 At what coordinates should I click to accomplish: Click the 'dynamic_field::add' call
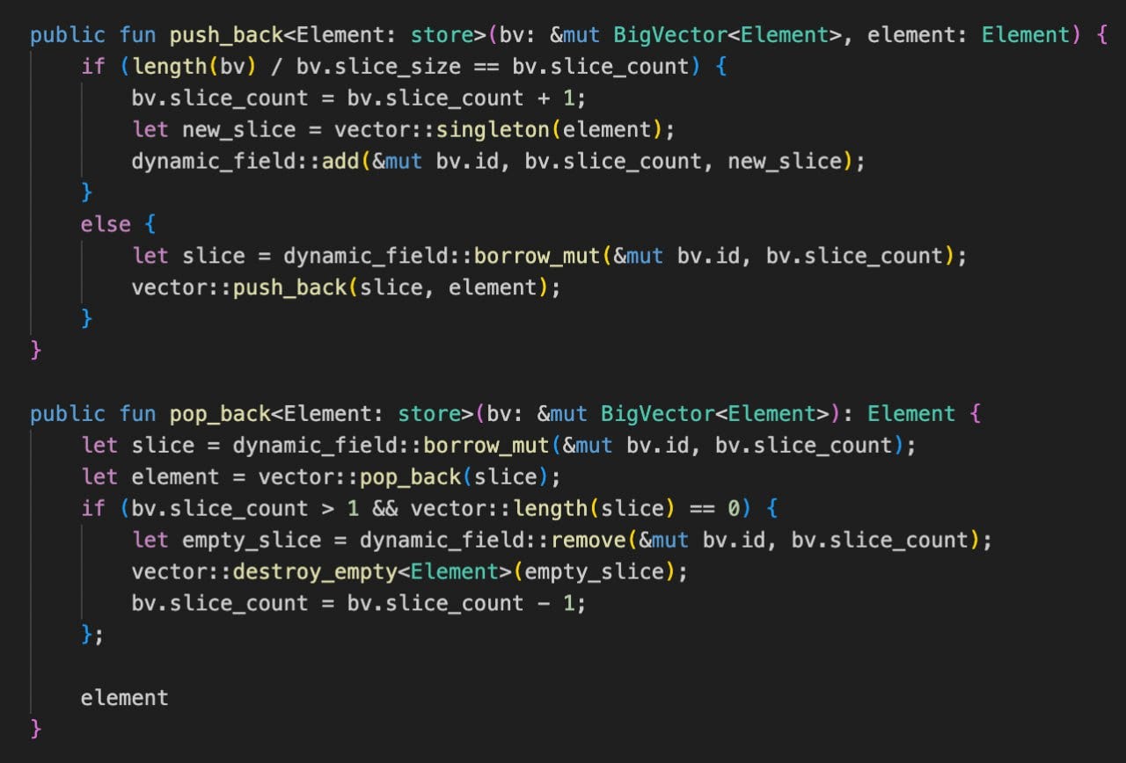tap(245, 162)
